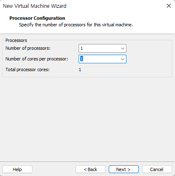Click the 'Number of processors:' label
Viewport: 175px width, 176px height.
coord(28,48)
